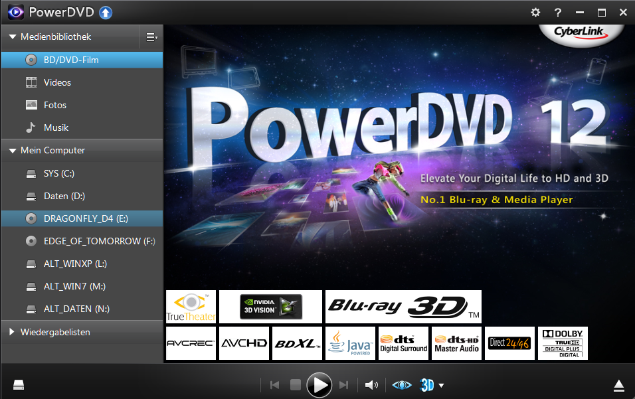Click the PowerDVD eye logo in title bar
This screenshot has height=399, width=635.
click(x=16, y=12)
